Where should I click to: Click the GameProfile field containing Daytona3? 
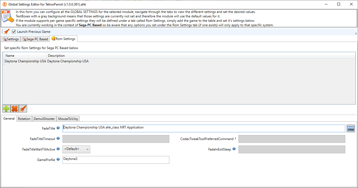(x=116, y=160)
